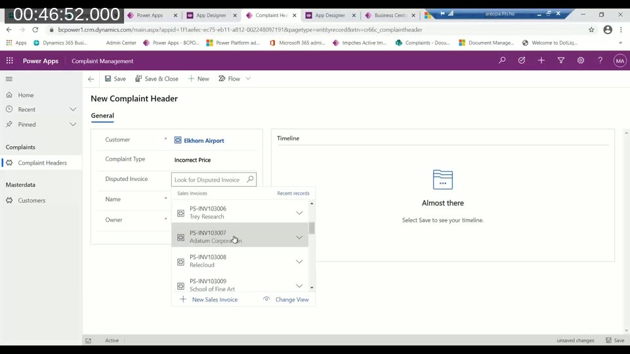Click the browser address bar URL

coord(240,29)
